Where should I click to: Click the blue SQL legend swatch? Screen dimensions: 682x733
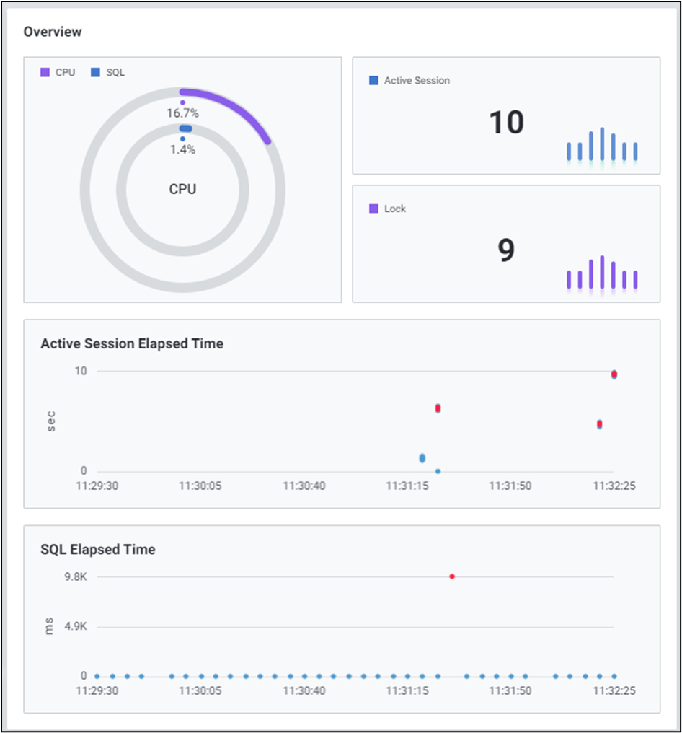coord(95,73)
